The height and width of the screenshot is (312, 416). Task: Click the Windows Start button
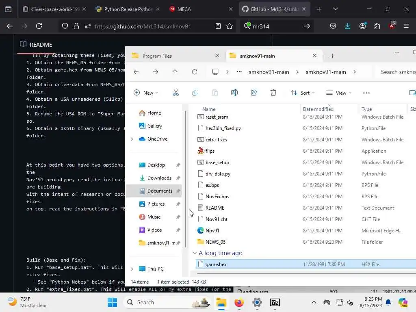click(x=112, y=302)
